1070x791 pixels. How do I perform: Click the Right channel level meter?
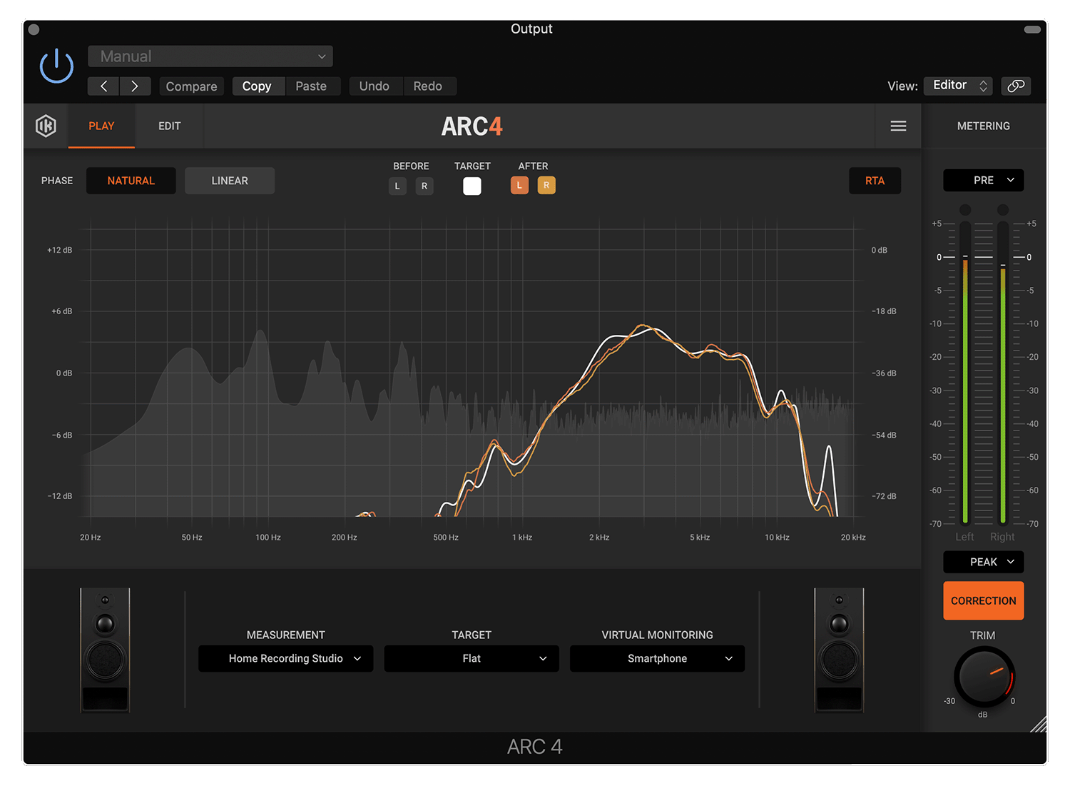(x=1003, y=373)
